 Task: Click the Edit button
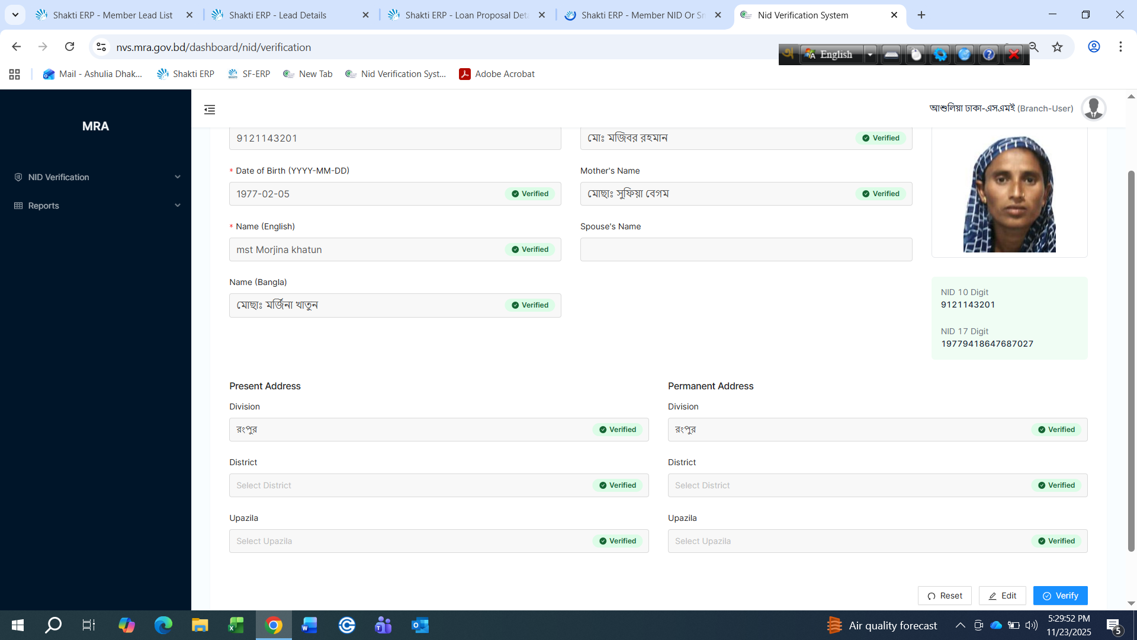[1002, 596]
